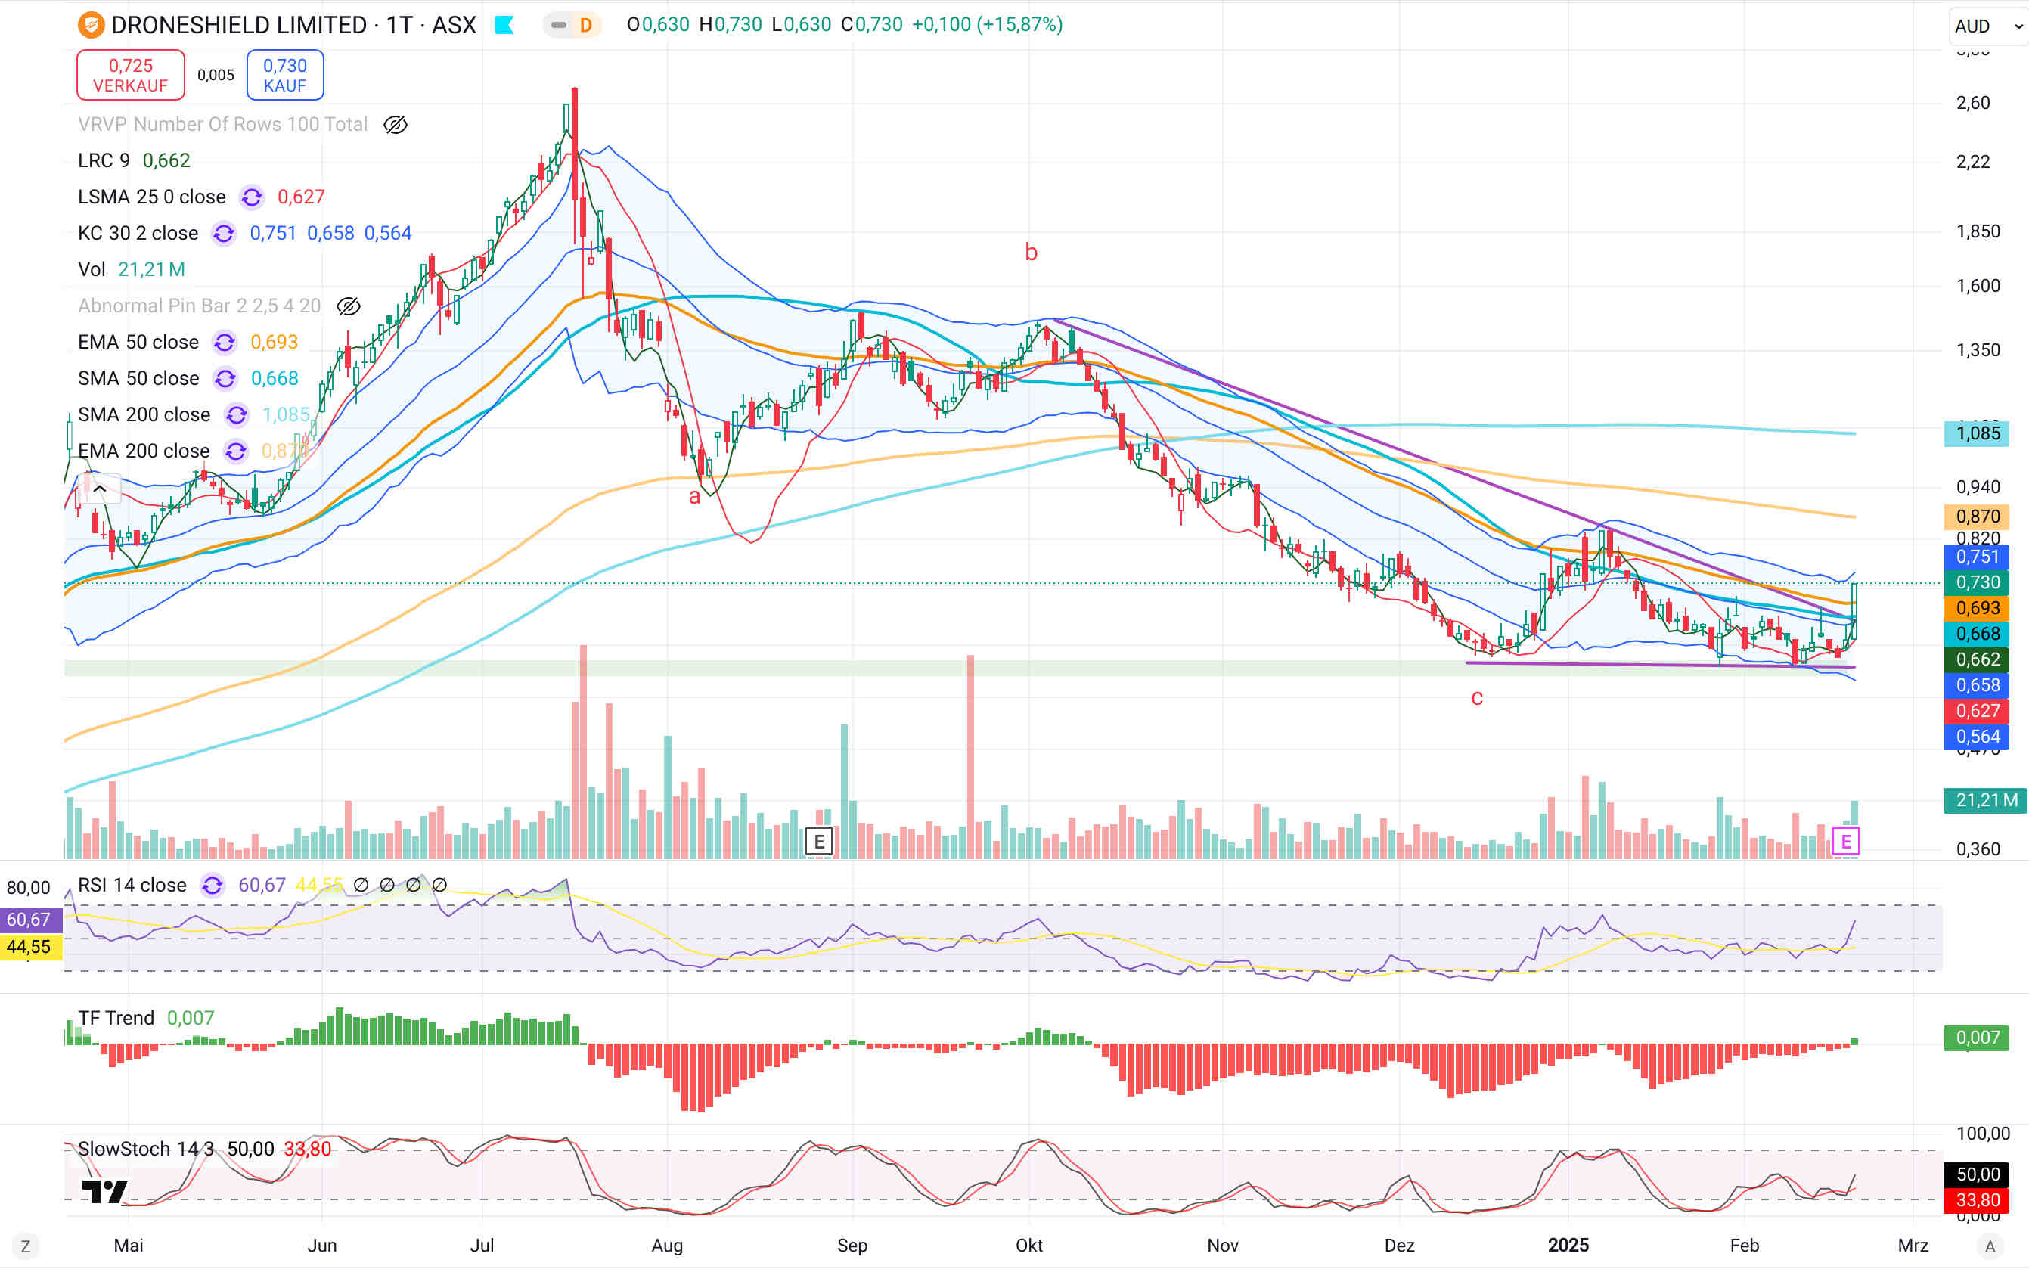Click the cyan 1,085 SMA 200 price label
Viewport: 2029px width, 1269px height.
pos(1976,434)
